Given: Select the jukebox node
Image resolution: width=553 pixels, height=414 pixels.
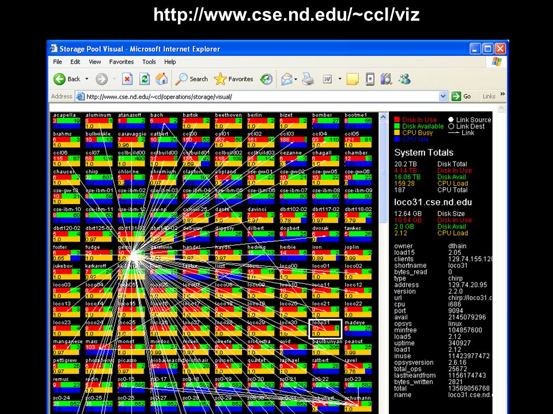Looking at the screenshot, I should [x=66, y=272].
